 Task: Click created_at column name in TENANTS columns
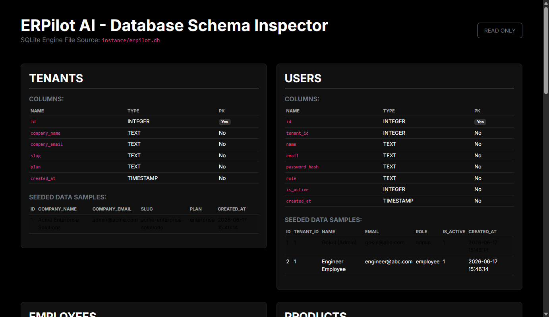tap(43, 178)
